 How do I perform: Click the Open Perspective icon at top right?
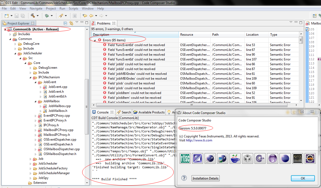click(x=315, y=16)
